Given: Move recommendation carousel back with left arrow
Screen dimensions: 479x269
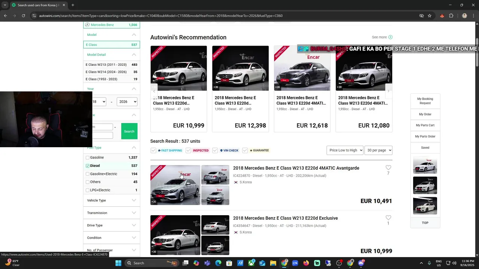Looking at the screenshot, I should [x=154, y=91].
